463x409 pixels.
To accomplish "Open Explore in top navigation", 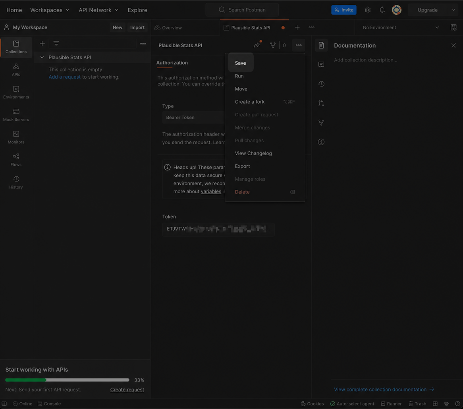I will click(x=137, y=10).
